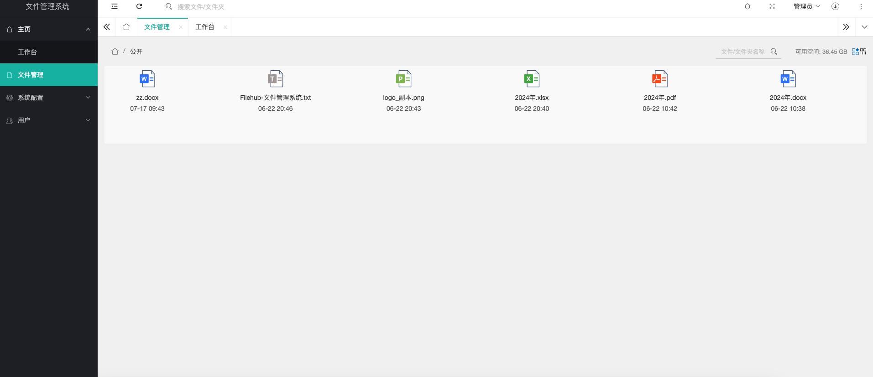Screen dimensions: 873x377
Task: Click the magnifier icon beside file name filter
Action: tap(774, 52)
